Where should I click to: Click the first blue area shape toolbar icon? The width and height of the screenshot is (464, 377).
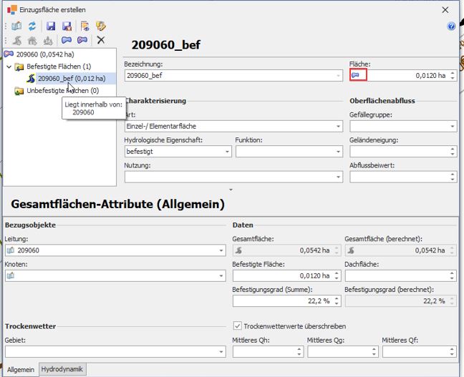pyautogui.click(x=66, y=41)
